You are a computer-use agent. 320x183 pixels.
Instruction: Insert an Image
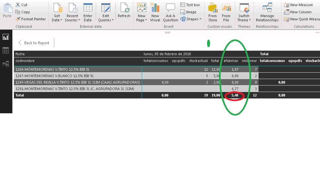coord(188,12)
